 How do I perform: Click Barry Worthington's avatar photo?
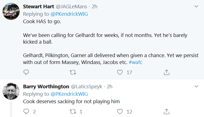coord(11,91)
